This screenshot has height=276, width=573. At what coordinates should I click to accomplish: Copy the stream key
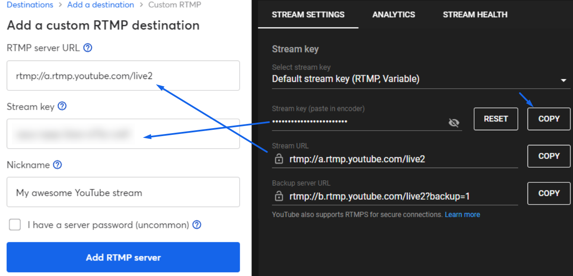pyautogui.click(x=549, y=119)
